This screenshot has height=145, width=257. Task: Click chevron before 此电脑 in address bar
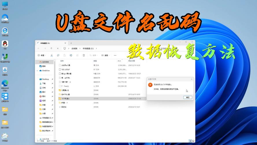tap(69, 48)
